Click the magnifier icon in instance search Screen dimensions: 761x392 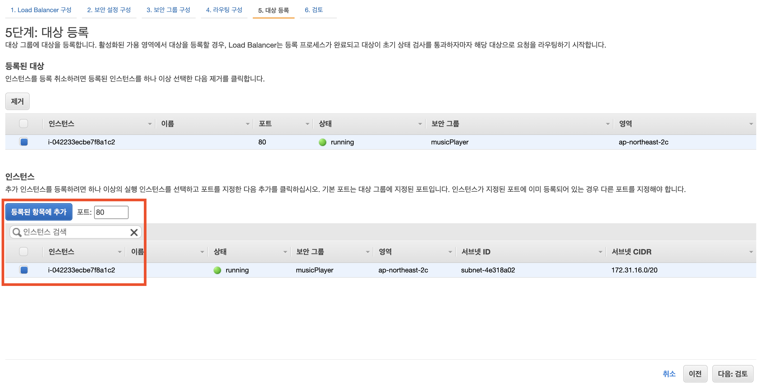coord(17,232)
